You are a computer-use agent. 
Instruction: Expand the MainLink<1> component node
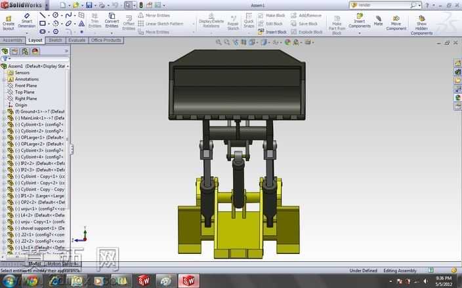click(4, 118)
